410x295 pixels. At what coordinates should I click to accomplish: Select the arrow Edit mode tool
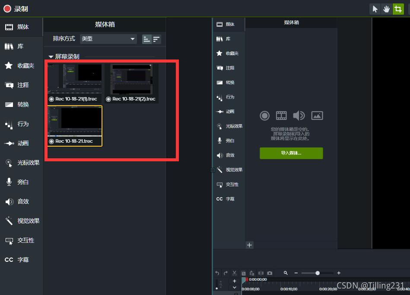[375, 9]
